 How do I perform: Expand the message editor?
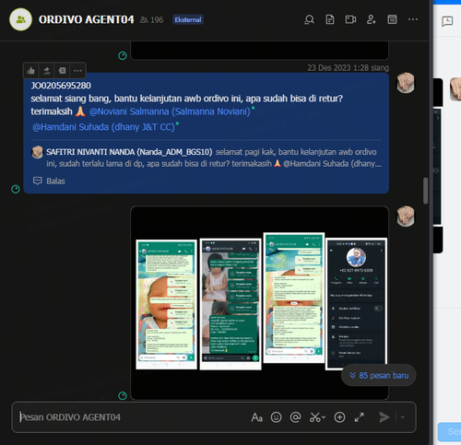pos(359,417)
